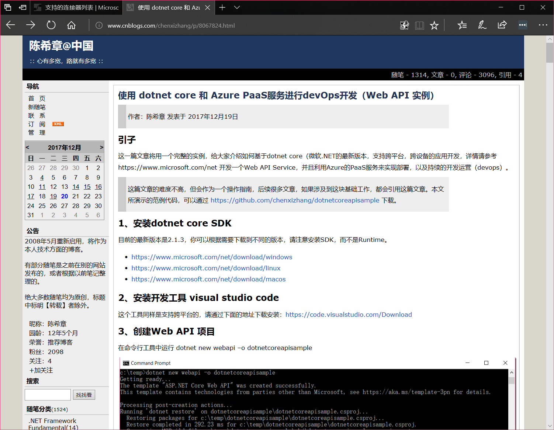Add this page to favorites
Image resolution: width=554 pixels, height=430 pixels.
(434, 25)
